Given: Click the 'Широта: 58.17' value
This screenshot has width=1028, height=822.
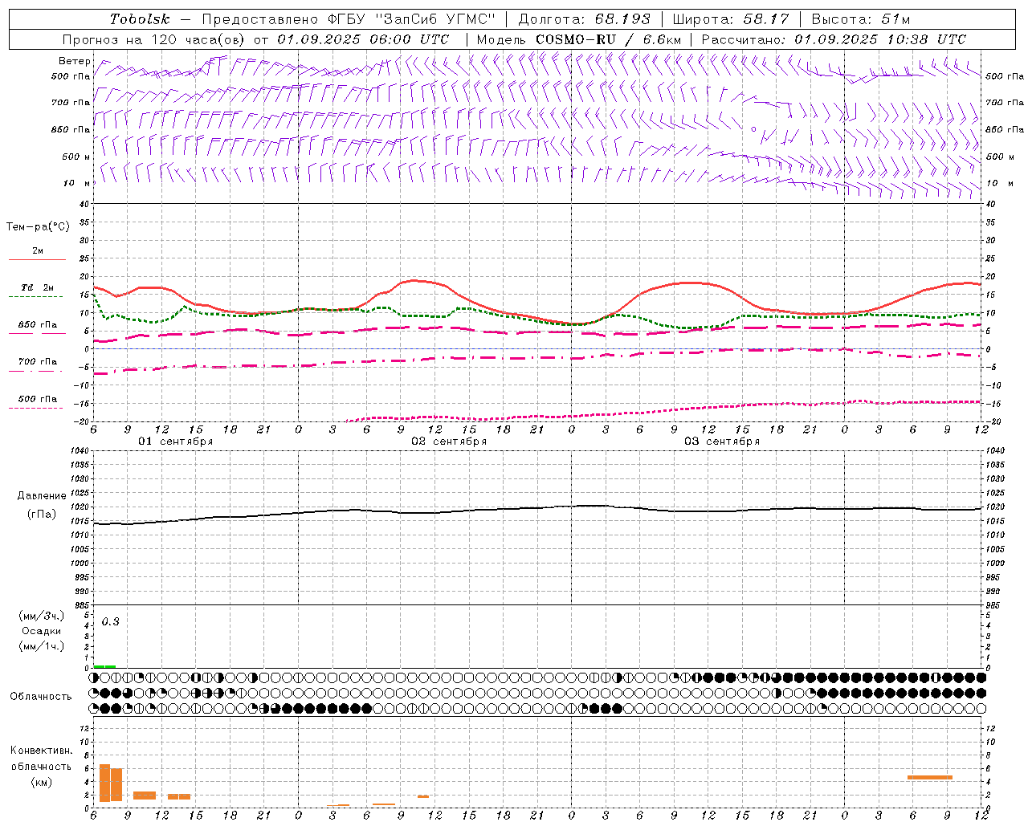Looking at the screenshot, I should click(731, 19).
